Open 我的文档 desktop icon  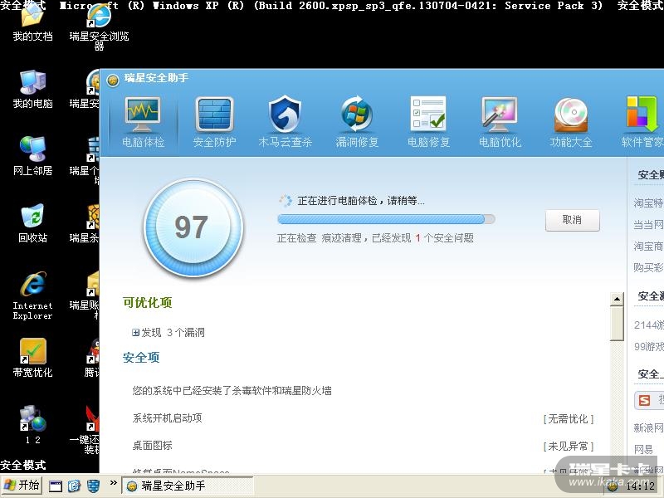coord(32,22)
